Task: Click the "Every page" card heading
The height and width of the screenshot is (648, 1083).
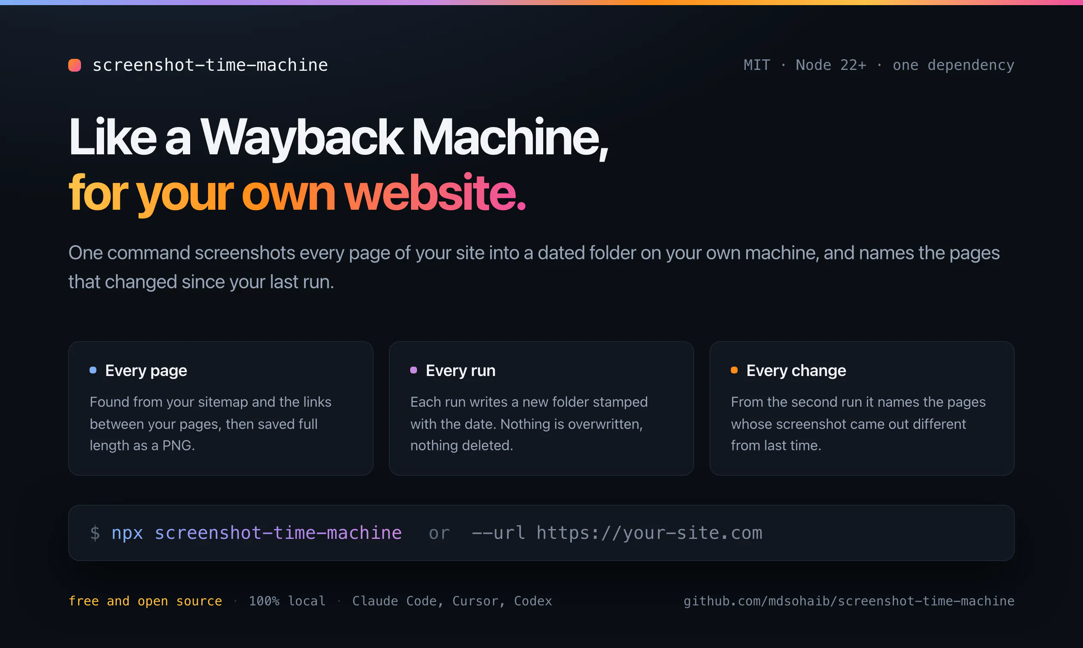Action: pyautogui.click(x=146, y=370)
